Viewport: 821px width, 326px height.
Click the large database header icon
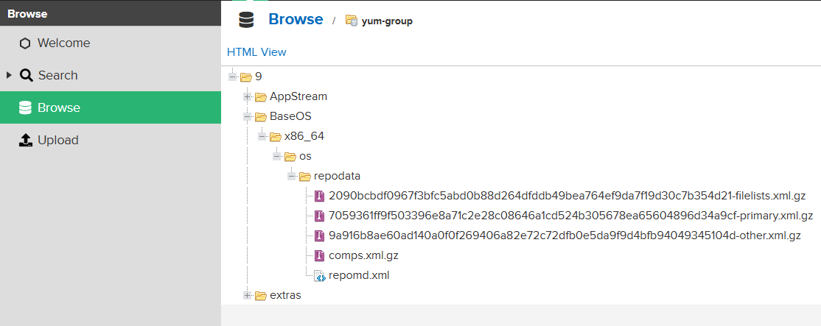point(246,20)
